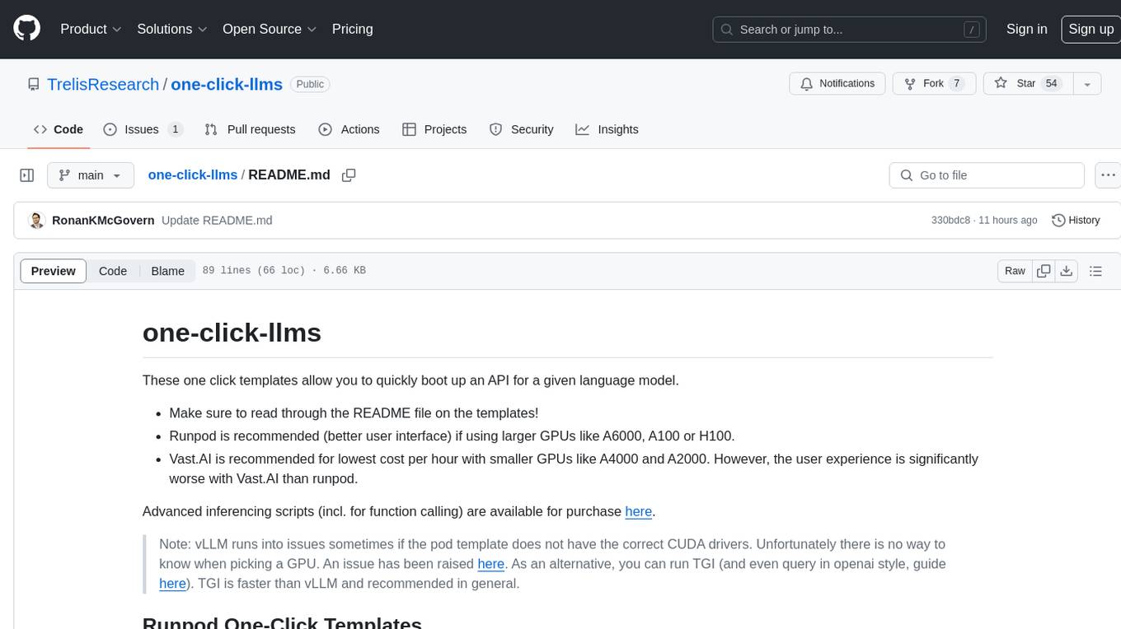Expand the file tree side panel
Image resolution: width=1121 pixels, height=629 pixels.
coord(27,175)
